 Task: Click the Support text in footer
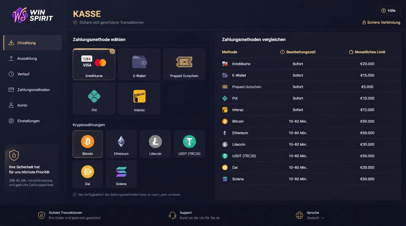(186, 212)
